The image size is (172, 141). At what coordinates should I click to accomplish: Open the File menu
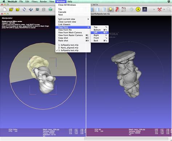[21, 1]
